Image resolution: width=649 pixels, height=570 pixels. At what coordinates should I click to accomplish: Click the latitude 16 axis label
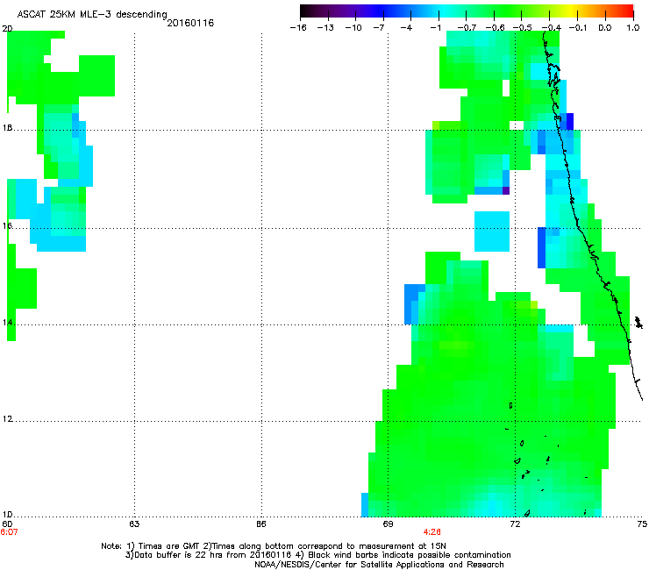[7, 226]
